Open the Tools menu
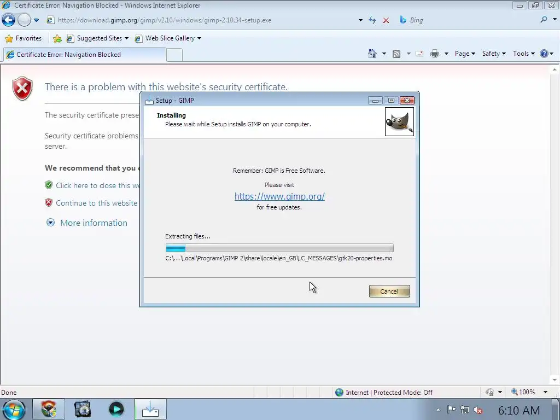Screen dimensions: 560x420 pyautogui.click(x=523, y=54)
